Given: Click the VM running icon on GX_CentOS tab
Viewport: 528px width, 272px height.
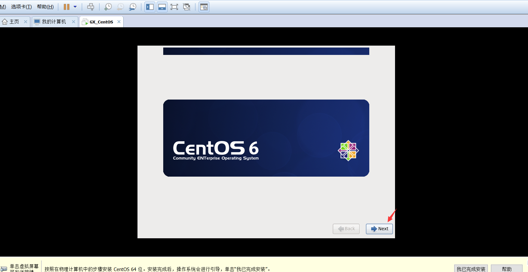Looking at the screenshot, I should point(85,22).
